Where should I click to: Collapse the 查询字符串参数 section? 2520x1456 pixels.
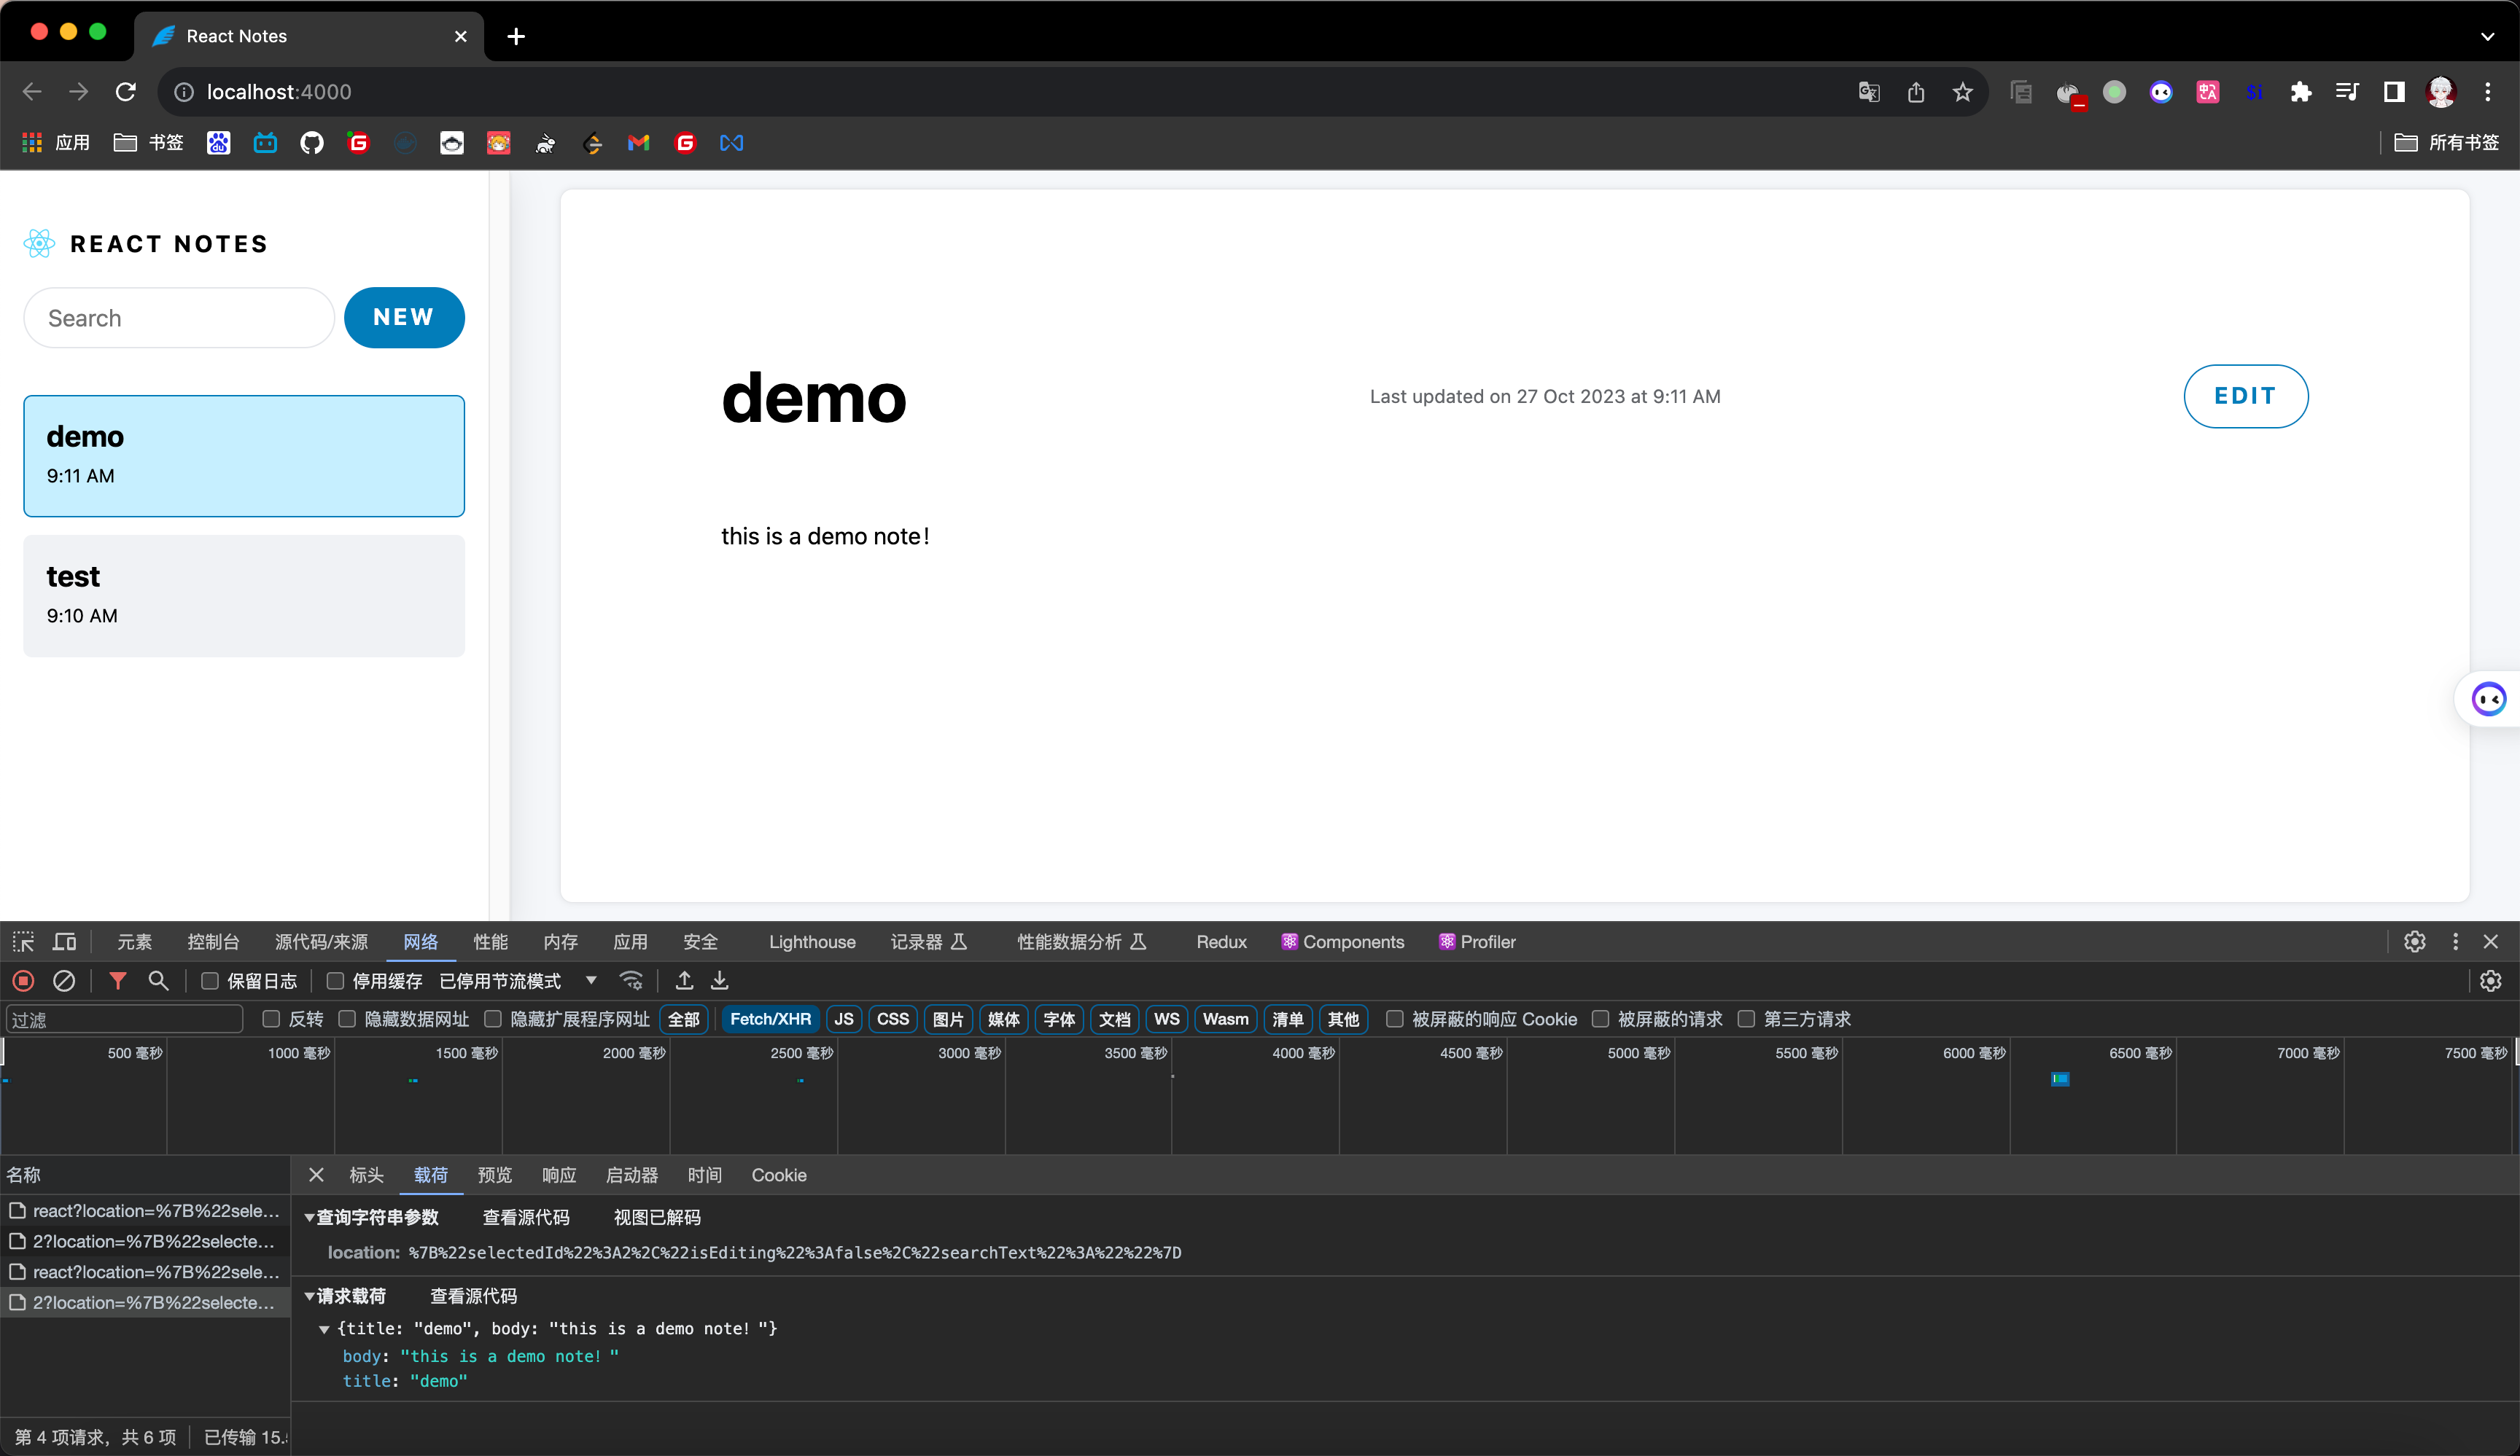310,1217
